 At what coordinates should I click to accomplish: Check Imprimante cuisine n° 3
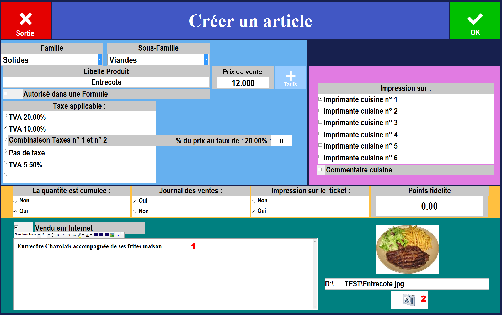[x=320, y=122]
